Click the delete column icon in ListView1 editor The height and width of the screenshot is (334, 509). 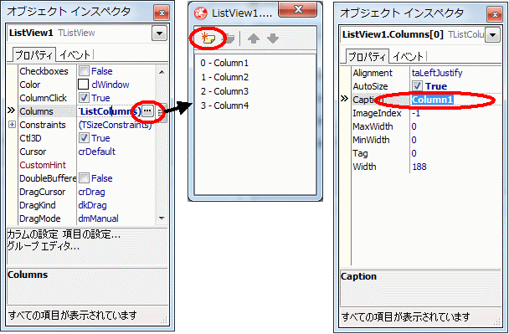click(229, 39)
